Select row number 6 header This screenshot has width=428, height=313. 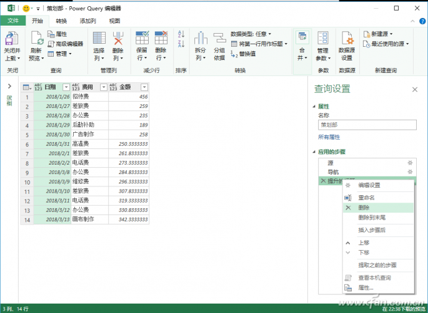(27, 144)
